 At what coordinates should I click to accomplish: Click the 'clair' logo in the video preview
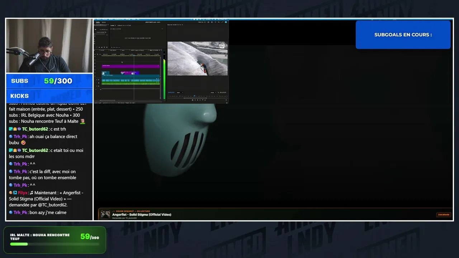click(222, 46)
